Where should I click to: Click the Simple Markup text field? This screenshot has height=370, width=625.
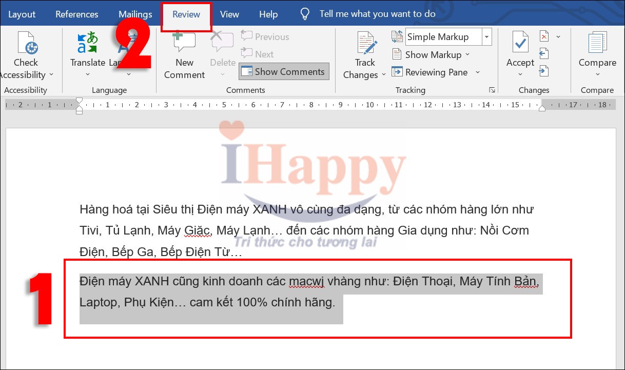coord(443,37)
